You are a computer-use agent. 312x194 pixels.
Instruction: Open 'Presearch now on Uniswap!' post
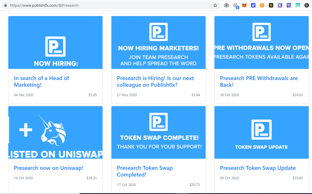click(x=48, y=168)
